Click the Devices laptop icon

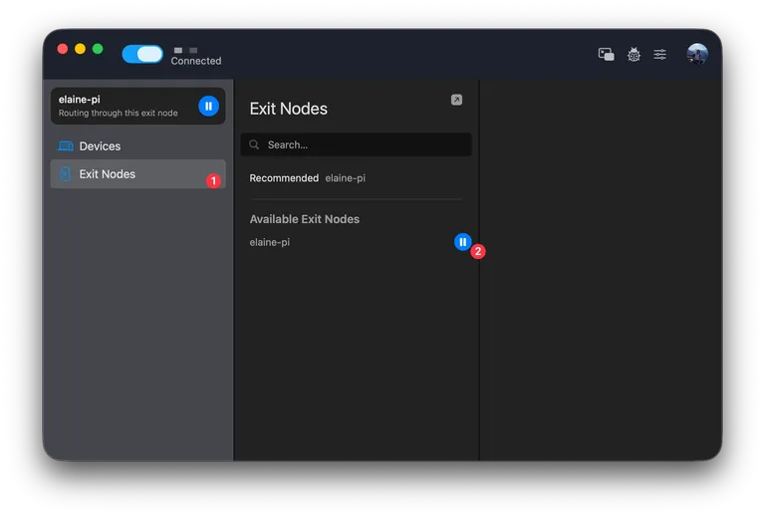pos(66,145)
